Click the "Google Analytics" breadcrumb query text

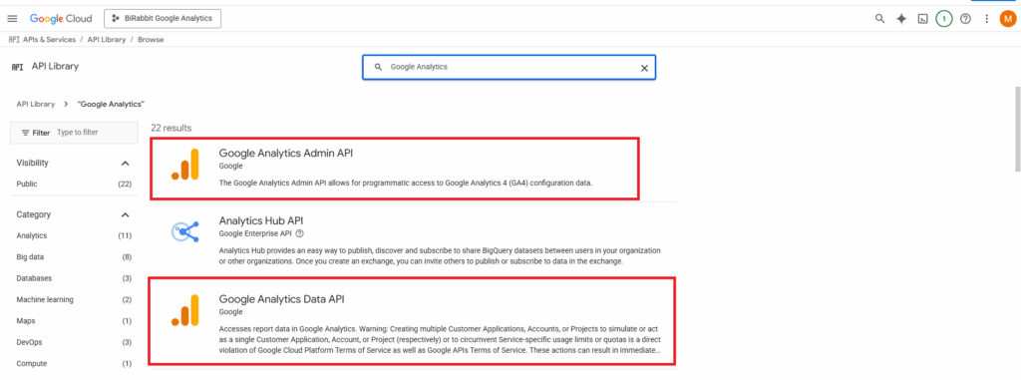(111, 104)
